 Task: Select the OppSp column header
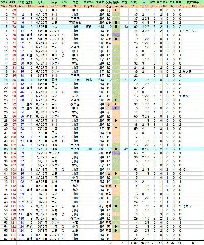(89, 6)
